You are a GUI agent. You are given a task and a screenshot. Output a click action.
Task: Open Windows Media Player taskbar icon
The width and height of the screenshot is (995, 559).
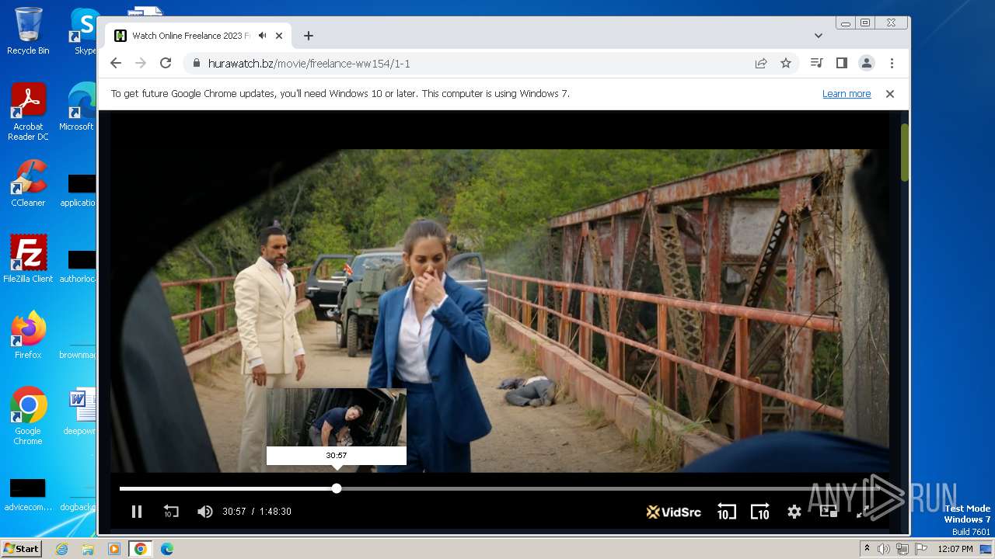point(114,549)
